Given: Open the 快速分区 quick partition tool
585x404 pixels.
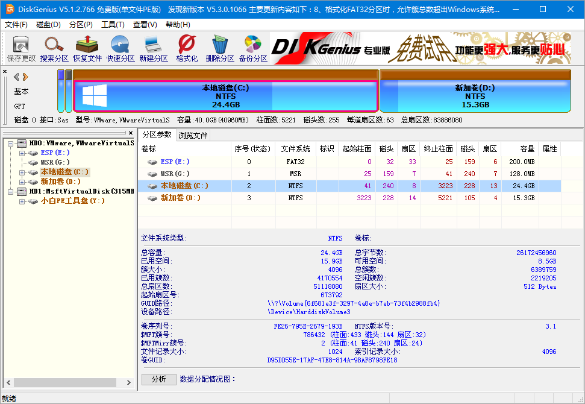Looking at the screenshot, I should (x=120, y=47).
